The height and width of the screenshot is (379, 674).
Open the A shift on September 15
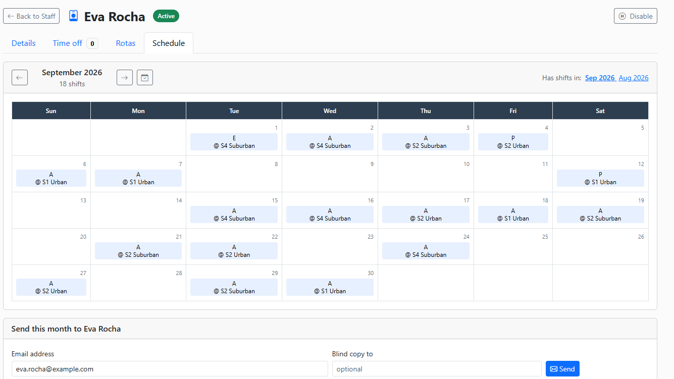click(234, 214)
